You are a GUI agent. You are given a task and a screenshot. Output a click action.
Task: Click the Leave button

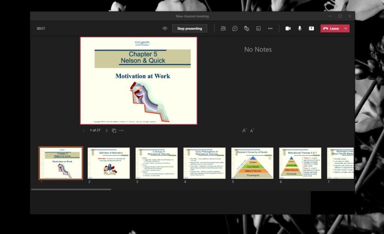pyautogui.click(x=332, y=28)
